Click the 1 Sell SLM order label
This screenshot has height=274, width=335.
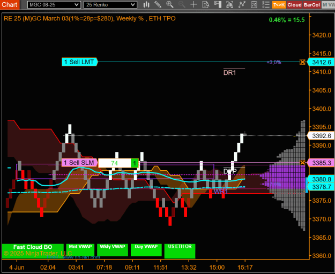79,163
